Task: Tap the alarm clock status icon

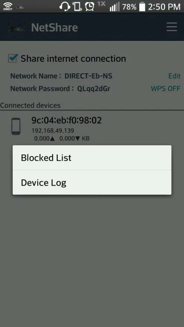Action: point(89,6)
